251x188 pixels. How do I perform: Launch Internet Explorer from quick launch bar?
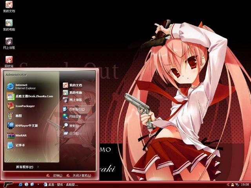click(x=20, y=184)
